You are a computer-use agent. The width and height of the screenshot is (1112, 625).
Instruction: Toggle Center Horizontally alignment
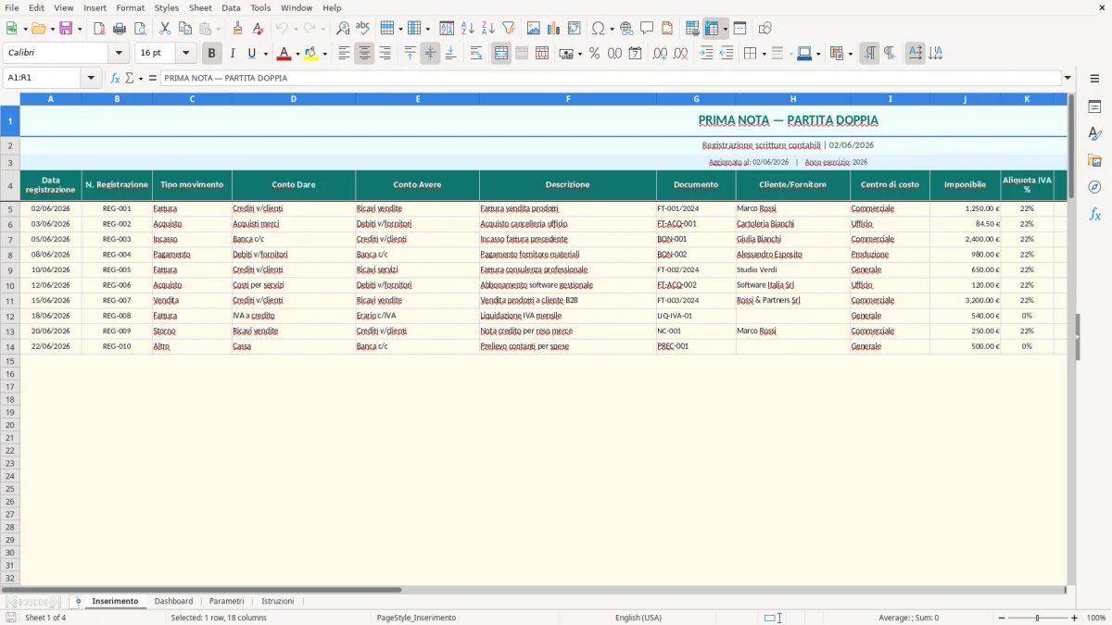364,54
